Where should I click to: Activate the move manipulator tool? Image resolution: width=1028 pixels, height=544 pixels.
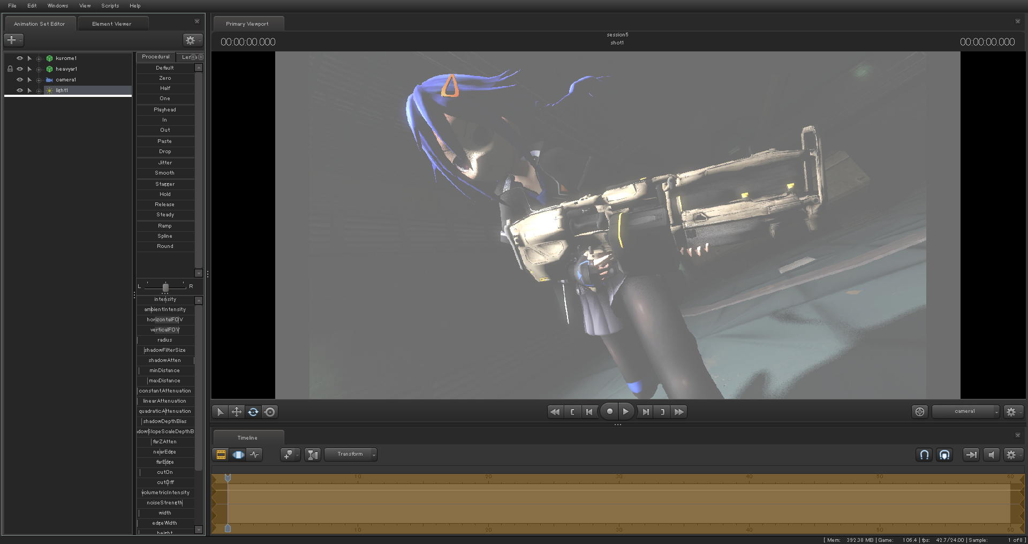click(x=236, y=412)
